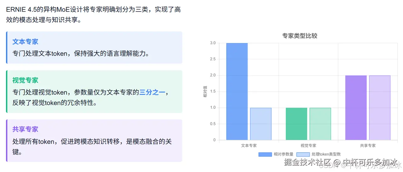Click the blue 相对参数量 legend swatch
The width and height of the screenshot is (403, 172).
click(x=265, y=154)
